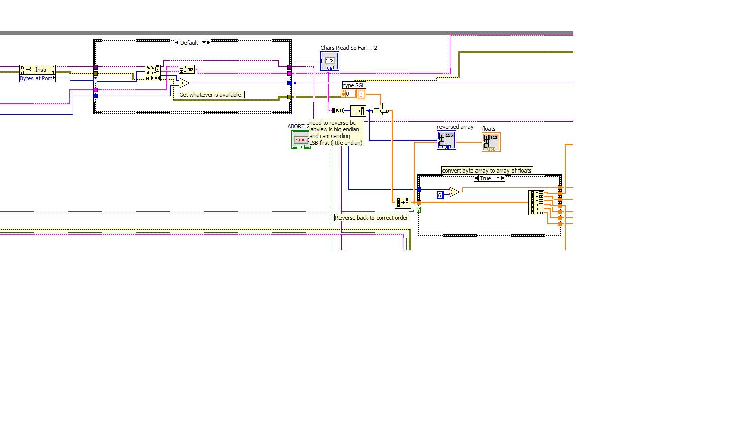Select the Divide function node
The height and width of the screenshot is (442, 749).
[453, 192]
